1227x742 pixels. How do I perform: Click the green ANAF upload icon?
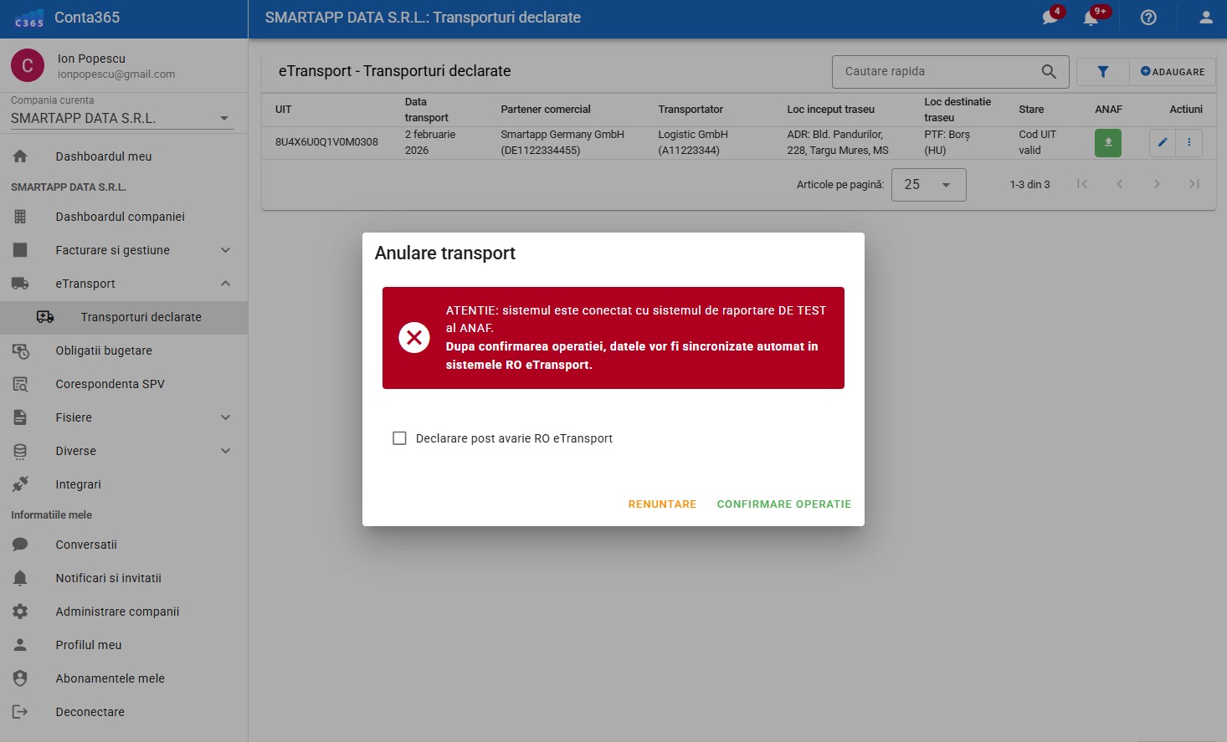pos(1107,142)
